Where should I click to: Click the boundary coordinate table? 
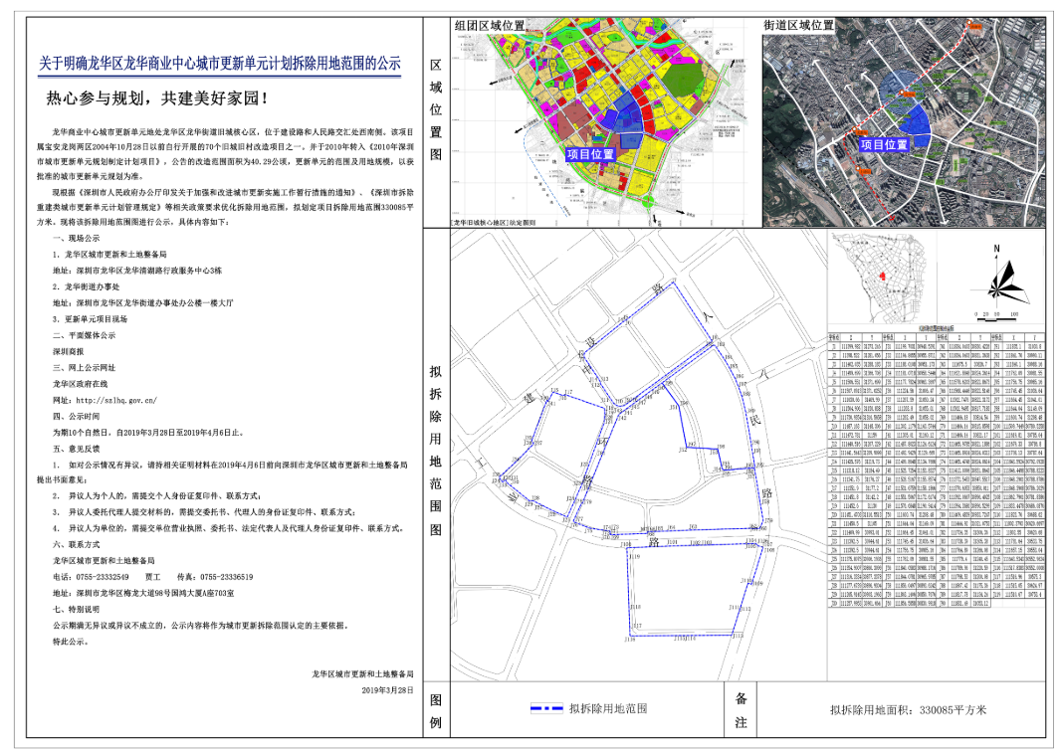936,470
